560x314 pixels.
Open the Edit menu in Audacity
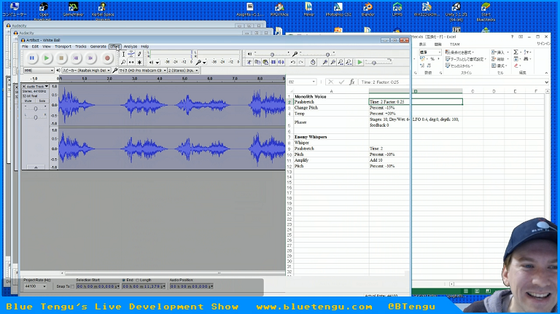coord(35,47)
